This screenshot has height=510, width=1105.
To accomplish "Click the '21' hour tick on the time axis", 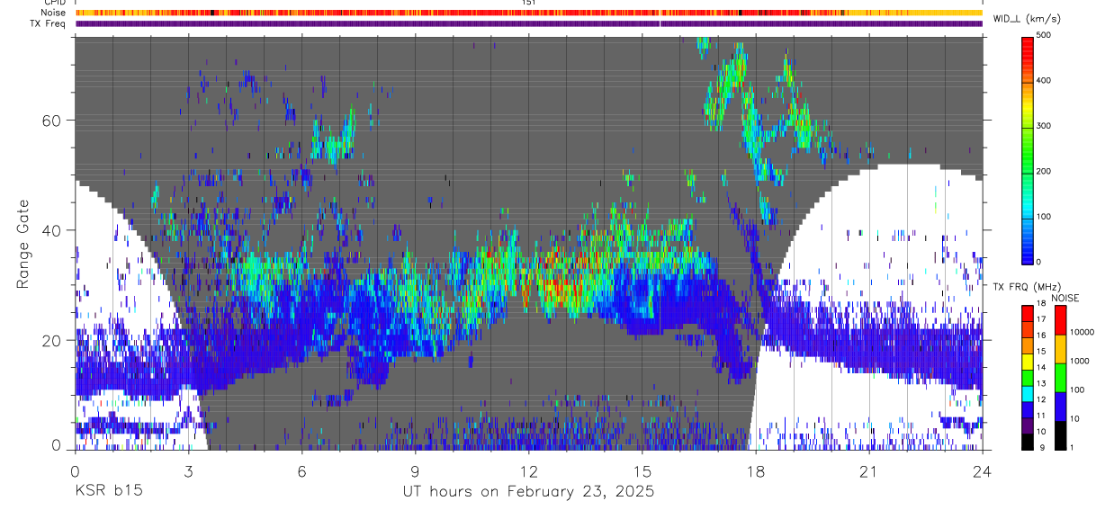I will coord(869,470).
